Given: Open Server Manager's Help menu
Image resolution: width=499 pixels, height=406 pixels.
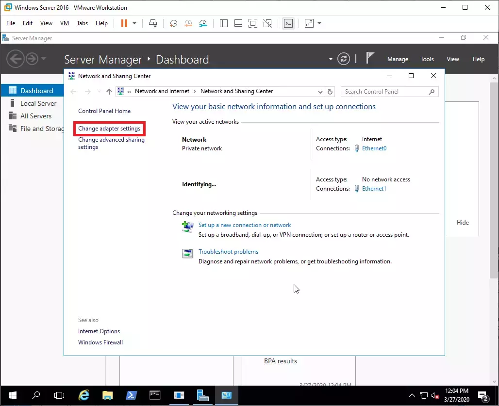Looking at the screenshot, I should (x=478, y=59).
